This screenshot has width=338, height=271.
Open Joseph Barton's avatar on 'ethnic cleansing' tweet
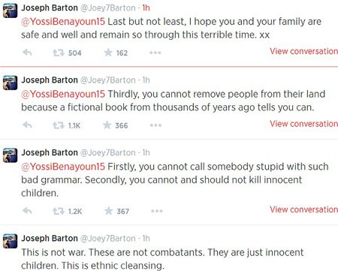(x=10, y=241)
